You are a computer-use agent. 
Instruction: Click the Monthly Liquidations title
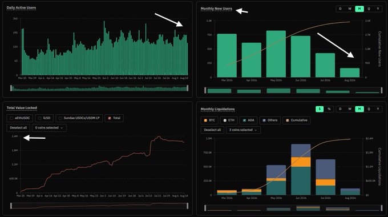(x=218, y=109)
